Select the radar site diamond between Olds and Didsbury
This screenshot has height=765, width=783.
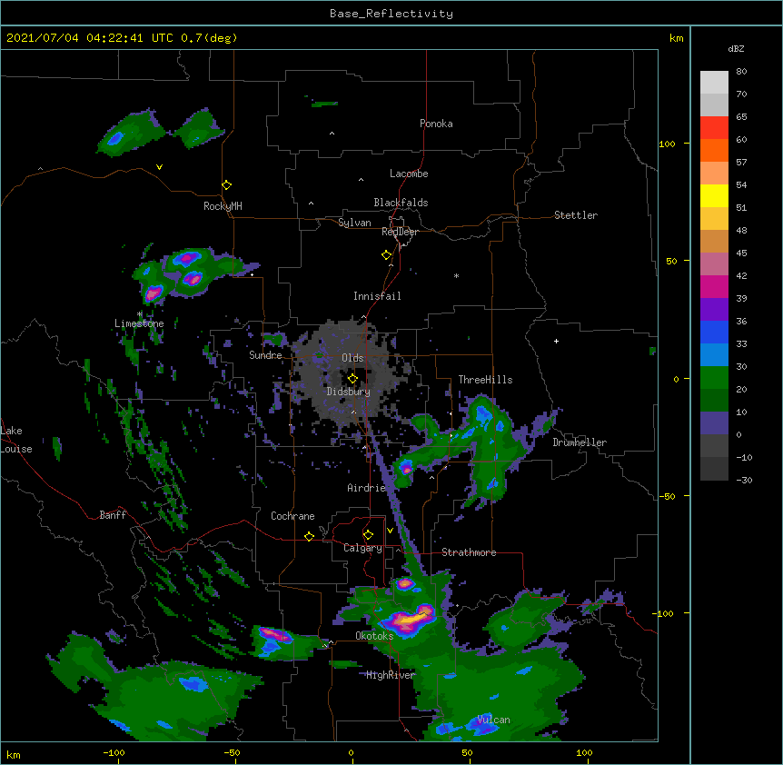click(352, 378)
